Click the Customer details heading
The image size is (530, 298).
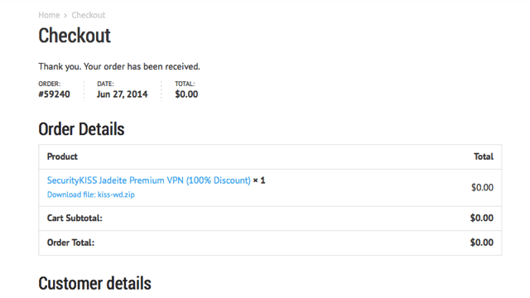pyautogui.click(x=94, y=283)
